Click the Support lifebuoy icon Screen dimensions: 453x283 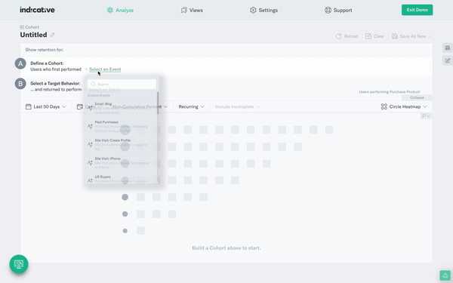coord(328,10)
